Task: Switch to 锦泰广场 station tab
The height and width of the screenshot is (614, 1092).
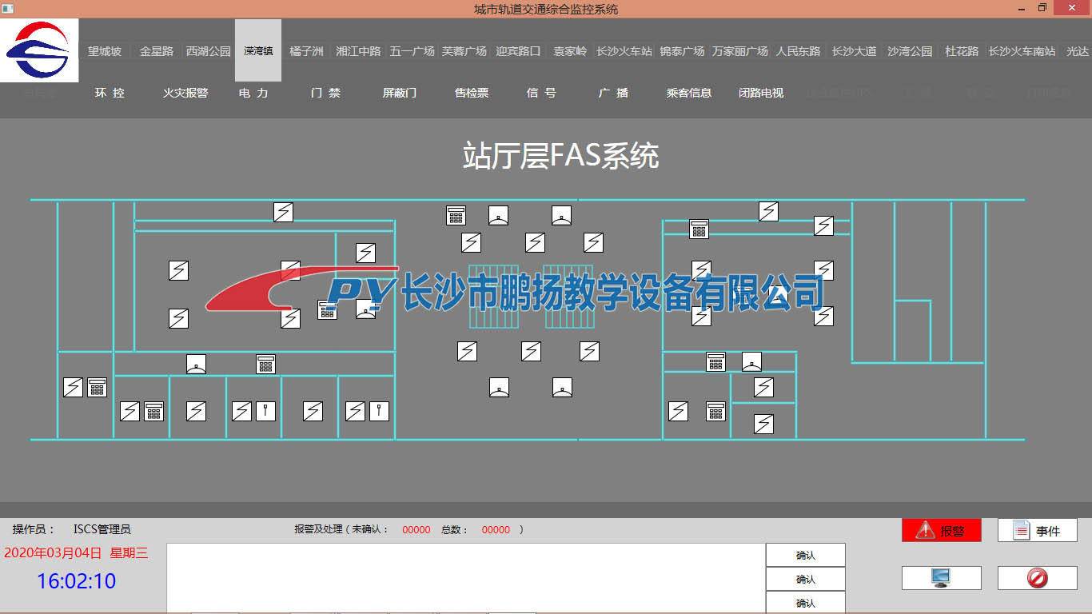Action: [682, 51]
